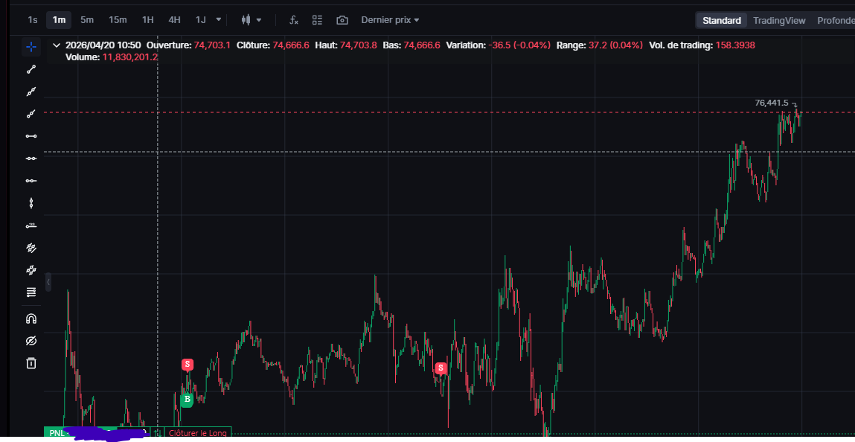Select the parallel channel tool

coord(31,270)
